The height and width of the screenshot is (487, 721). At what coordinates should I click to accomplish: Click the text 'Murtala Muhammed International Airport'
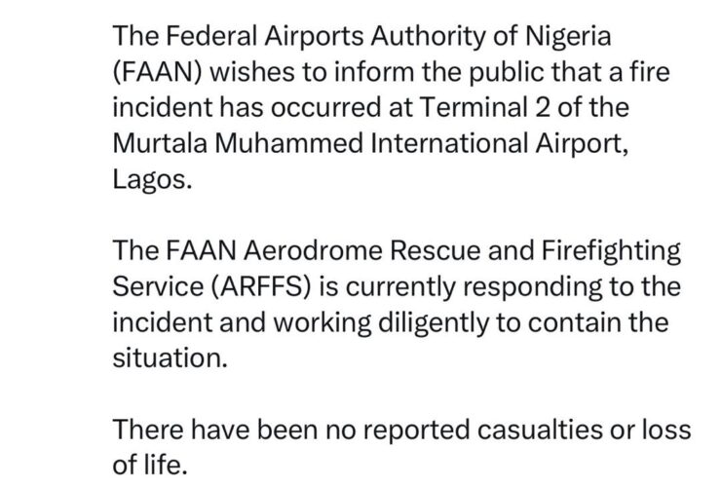(368, 143)
